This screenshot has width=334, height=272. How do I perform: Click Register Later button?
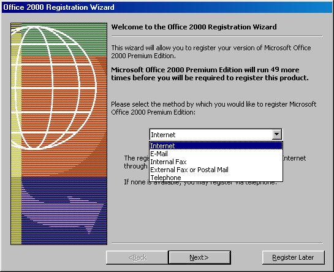point(294,257)
